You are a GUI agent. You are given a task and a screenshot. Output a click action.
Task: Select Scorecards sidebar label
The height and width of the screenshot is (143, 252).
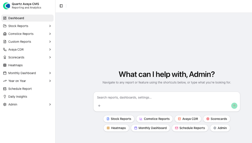point(16,57)
